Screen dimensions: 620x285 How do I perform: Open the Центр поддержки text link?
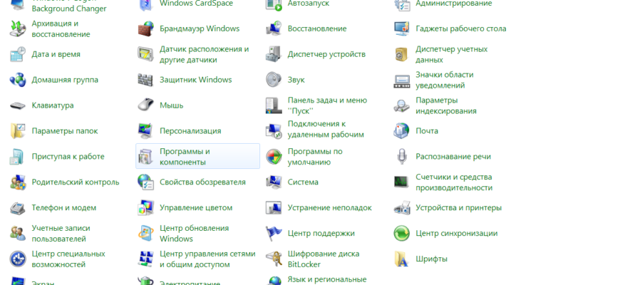pyautogui.click(x=321, y=233)
